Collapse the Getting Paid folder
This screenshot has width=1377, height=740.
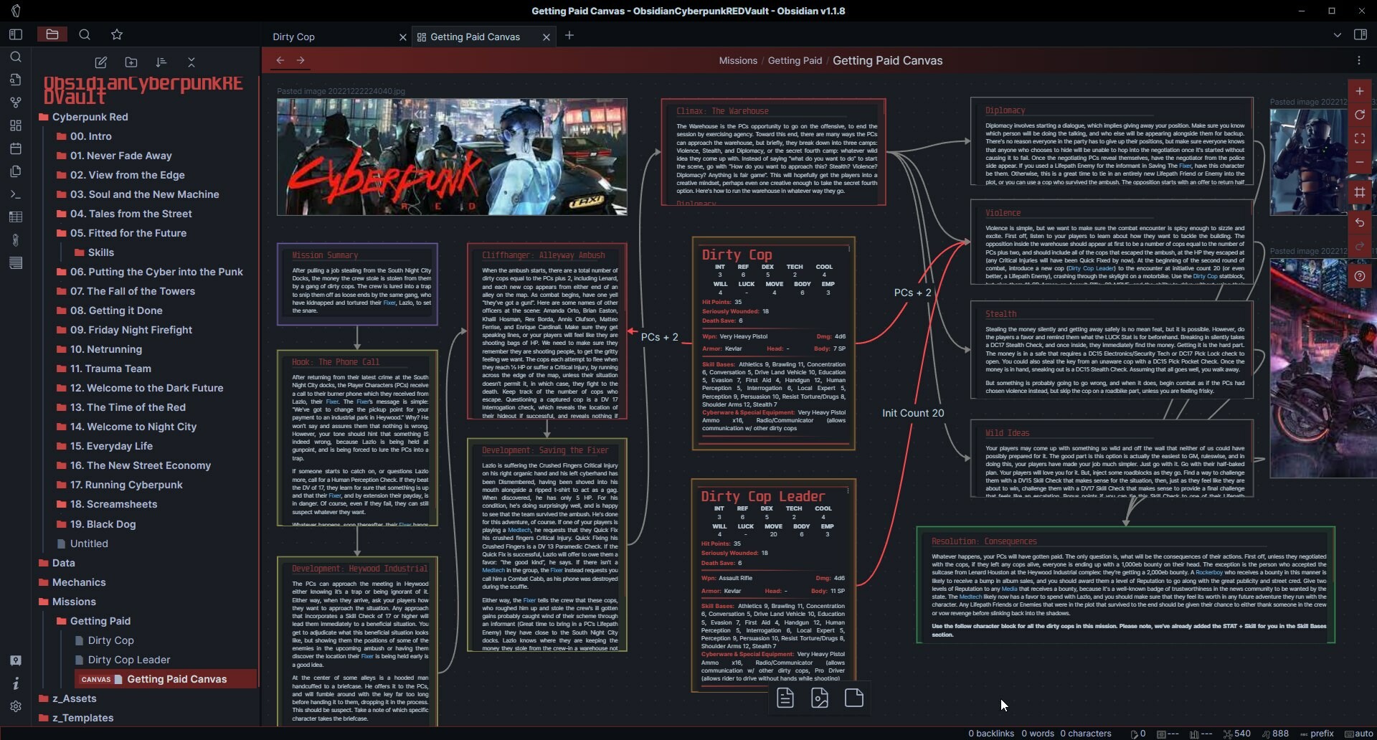[x=100, y=621]
